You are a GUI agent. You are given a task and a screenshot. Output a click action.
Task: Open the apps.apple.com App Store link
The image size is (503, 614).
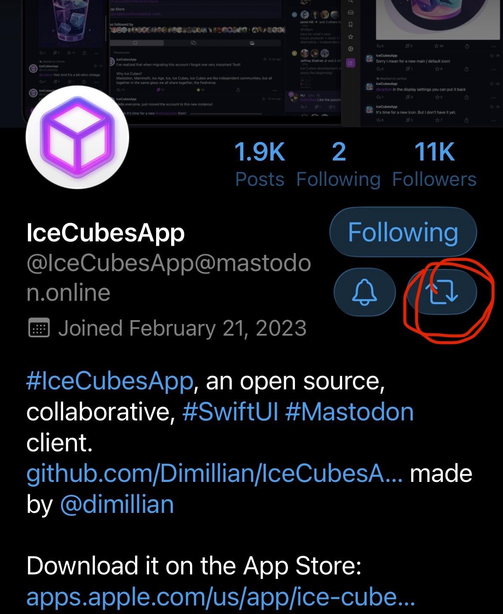point(220,597)
